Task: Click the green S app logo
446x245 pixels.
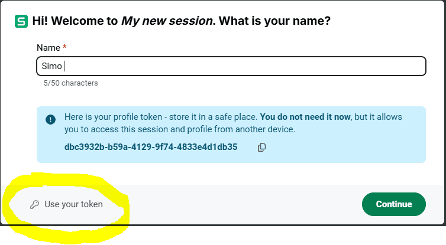Action: tap(22, 21)
